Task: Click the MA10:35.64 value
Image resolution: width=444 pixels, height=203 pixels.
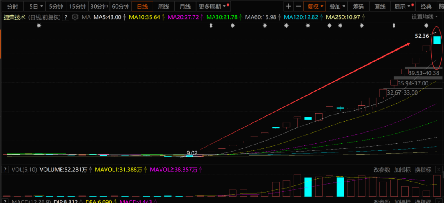Action: [x=144, y=17]
